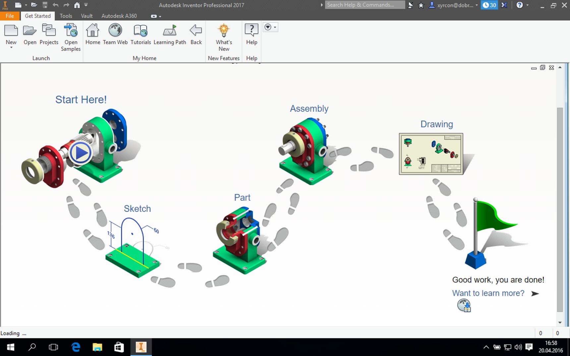Toggle ribbon display mode button

coord(153,16)
